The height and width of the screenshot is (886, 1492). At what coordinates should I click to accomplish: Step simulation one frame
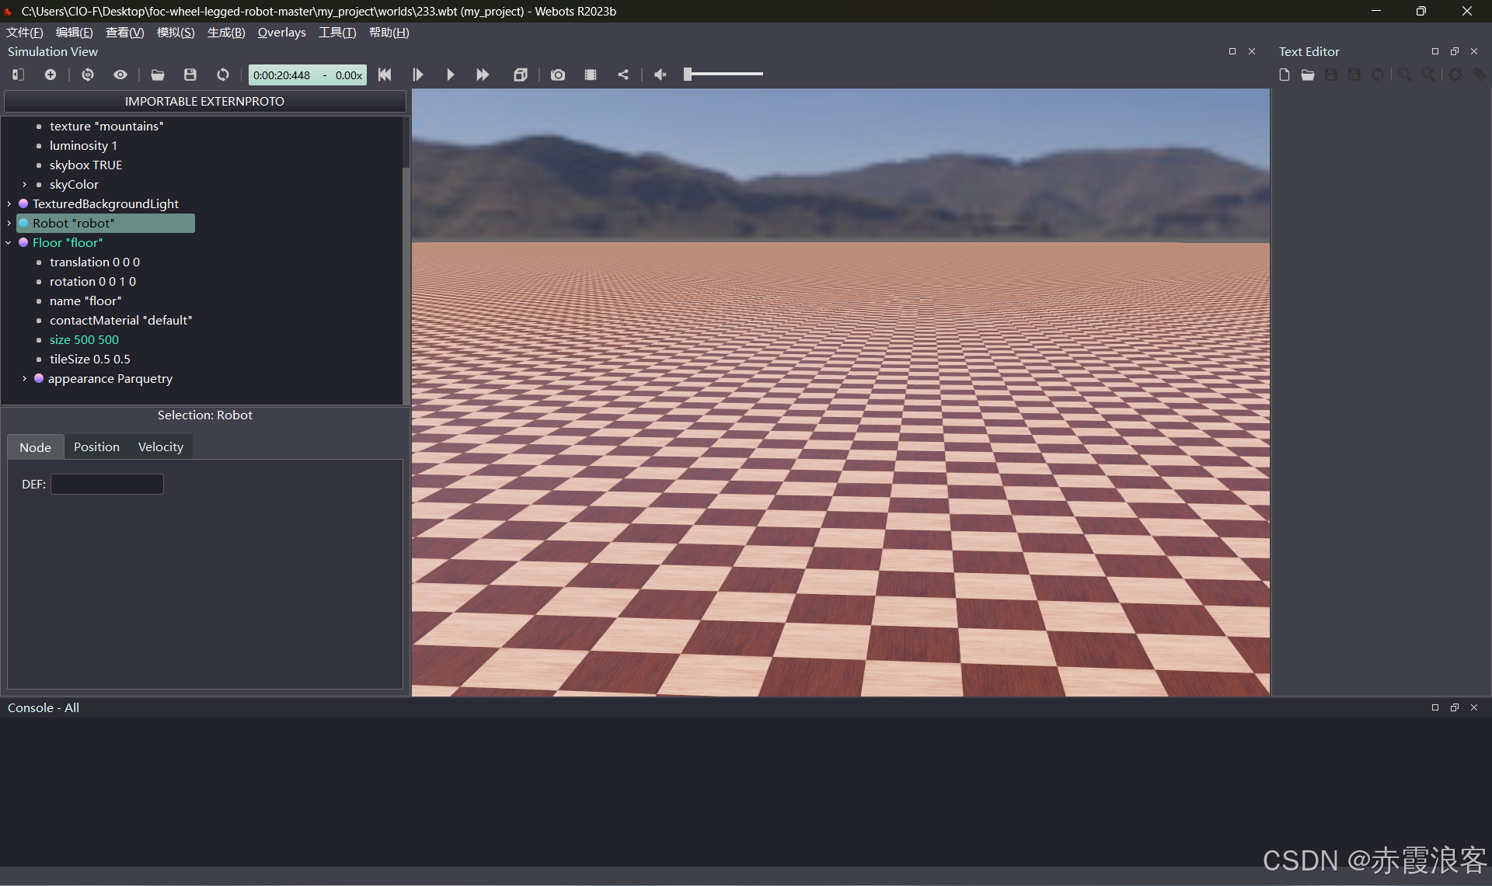tap(417, 75)
